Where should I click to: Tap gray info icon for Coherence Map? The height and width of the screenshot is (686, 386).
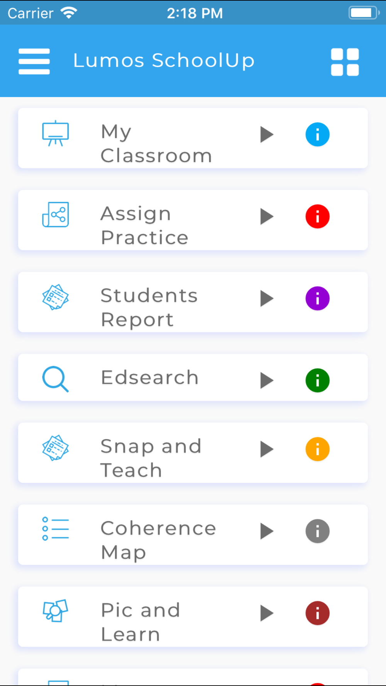[317, 531]
